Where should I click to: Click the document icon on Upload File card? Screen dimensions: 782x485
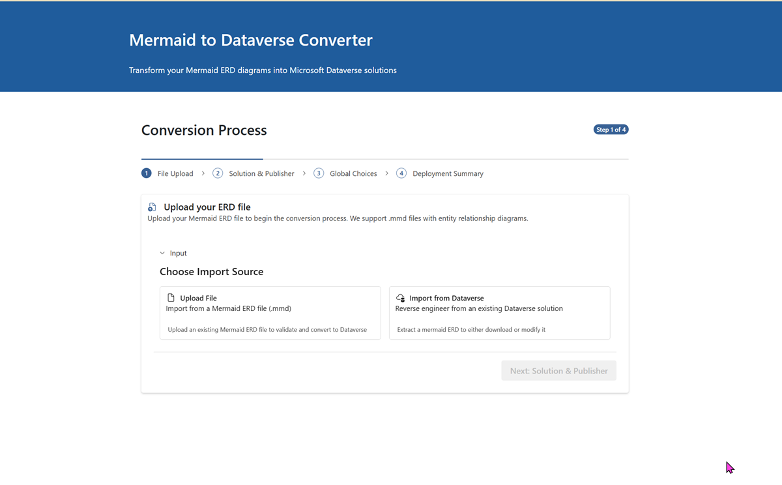coord(171,298)
